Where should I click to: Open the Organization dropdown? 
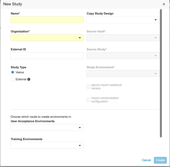coord(47,38)
